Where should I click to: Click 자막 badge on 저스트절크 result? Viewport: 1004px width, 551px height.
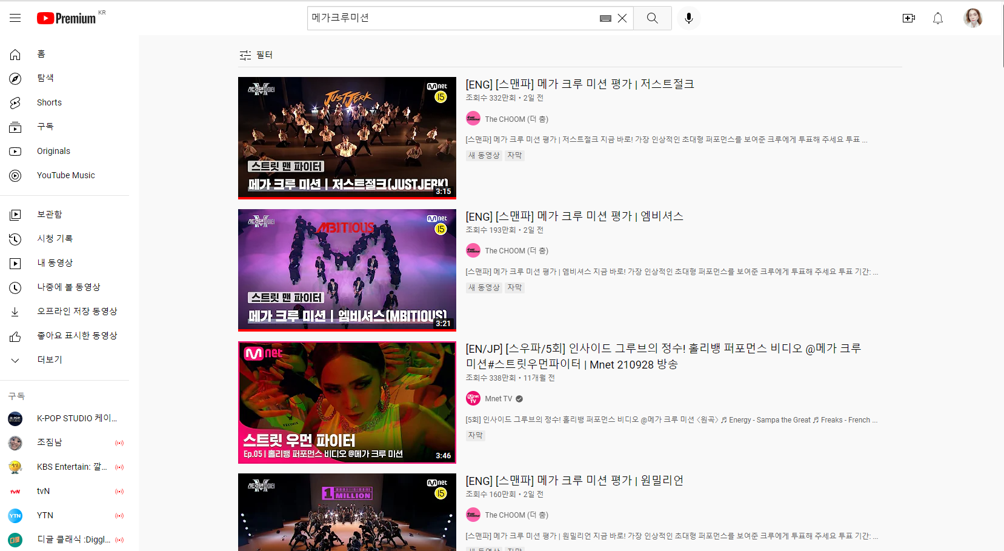coord(514,156)
